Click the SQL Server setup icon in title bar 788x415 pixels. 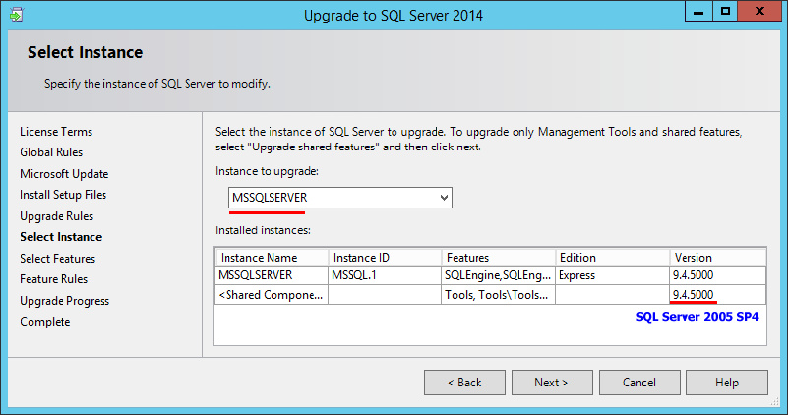16,15
